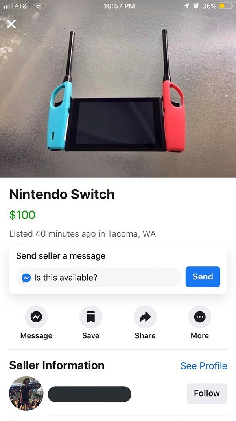Tap the redacted seller name

click(x=89, y=394)
